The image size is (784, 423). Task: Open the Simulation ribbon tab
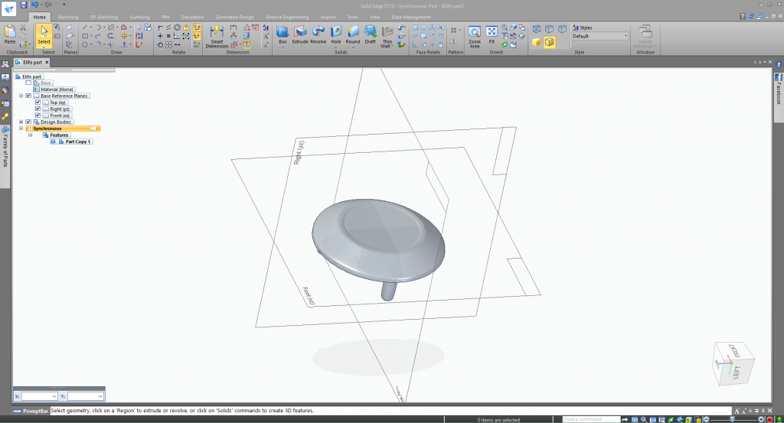tap(192, 17)
